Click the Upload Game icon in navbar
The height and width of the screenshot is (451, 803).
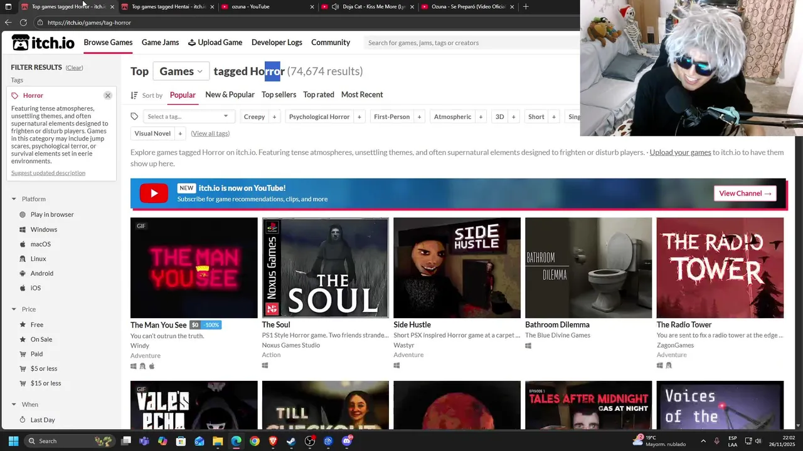click(x=192, y=43)
